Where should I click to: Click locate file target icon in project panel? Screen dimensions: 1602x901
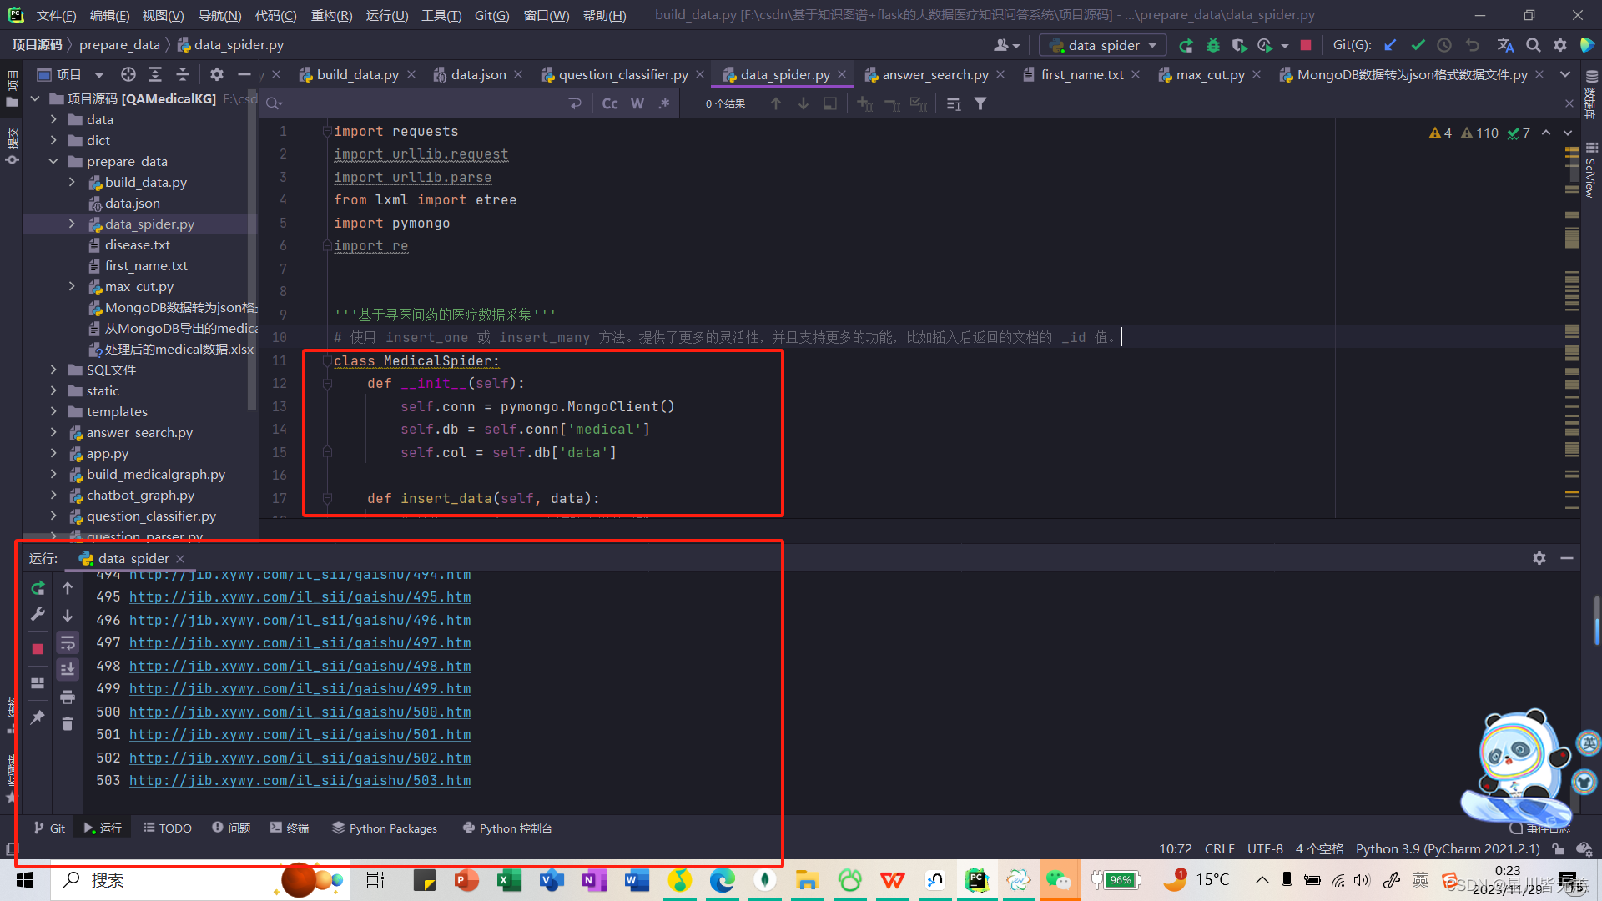tap(128, 74)
